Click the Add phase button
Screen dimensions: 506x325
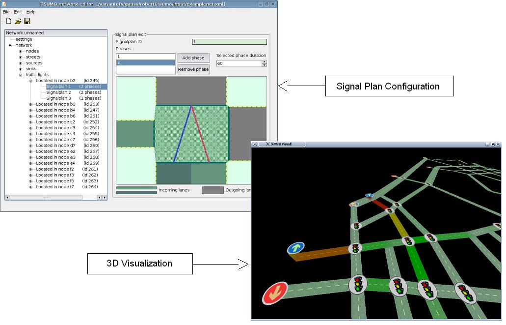coord(193,58)
